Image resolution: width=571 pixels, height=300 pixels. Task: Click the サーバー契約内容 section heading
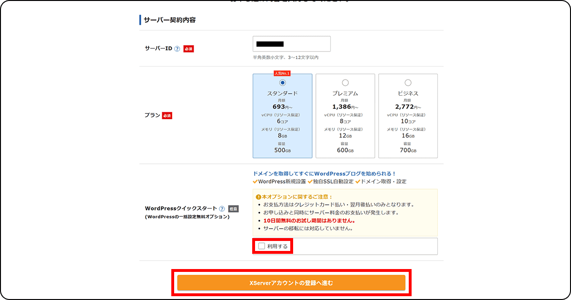coord(170,20)
